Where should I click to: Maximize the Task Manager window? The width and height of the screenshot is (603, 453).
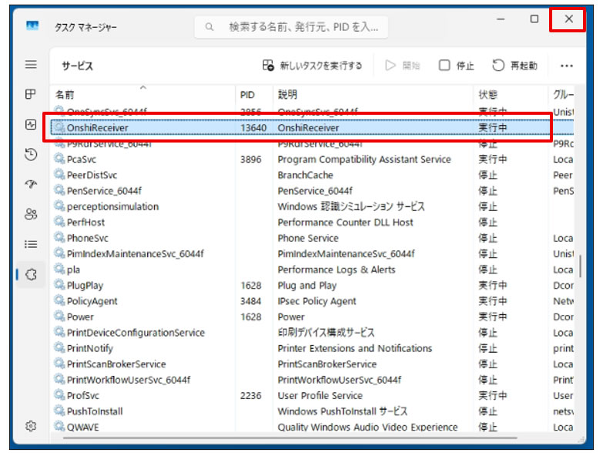coord(534,18)
